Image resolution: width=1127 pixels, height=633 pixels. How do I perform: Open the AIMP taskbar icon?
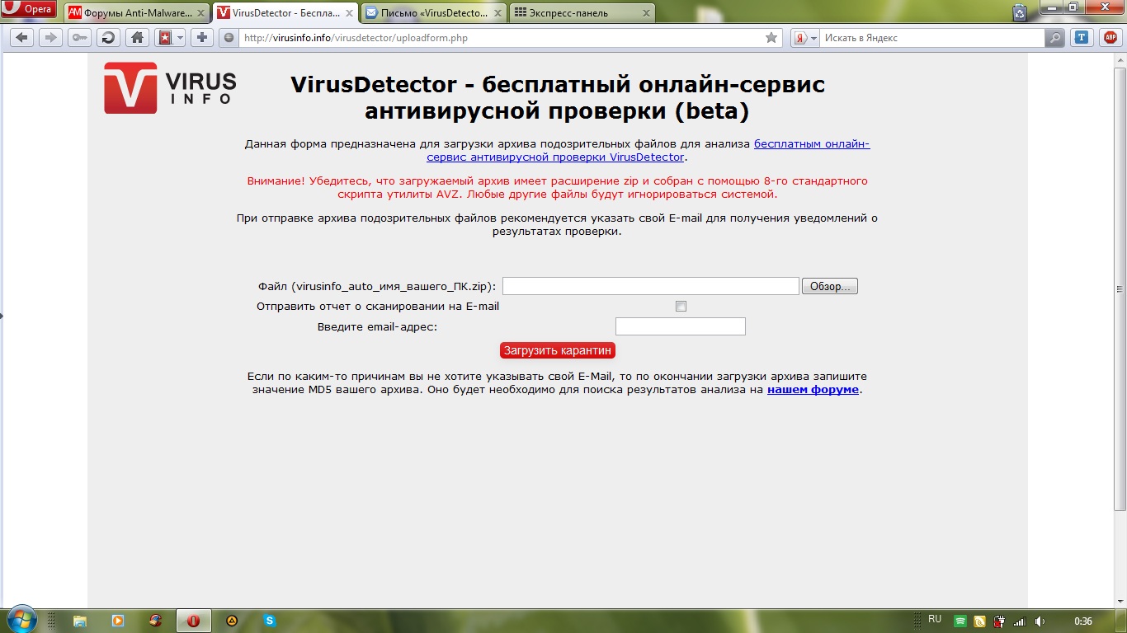(x=232, y=621)
